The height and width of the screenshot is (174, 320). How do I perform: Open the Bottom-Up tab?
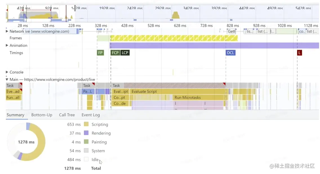[42, 115]
